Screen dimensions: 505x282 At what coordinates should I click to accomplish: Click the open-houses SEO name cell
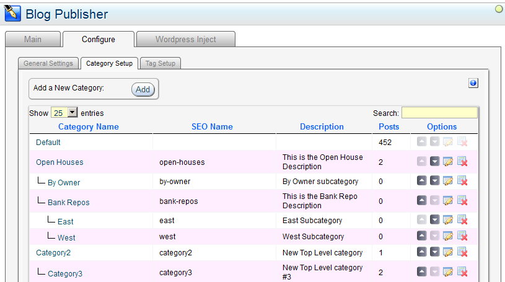tap(182, 162)
